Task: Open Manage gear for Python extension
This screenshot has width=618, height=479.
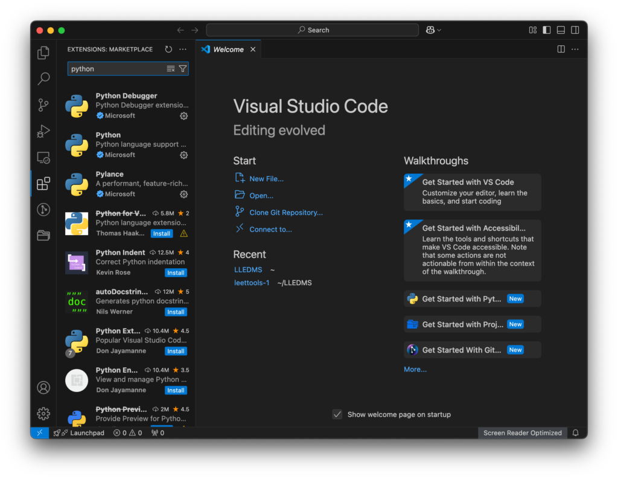Action: (x=183, y=155)
